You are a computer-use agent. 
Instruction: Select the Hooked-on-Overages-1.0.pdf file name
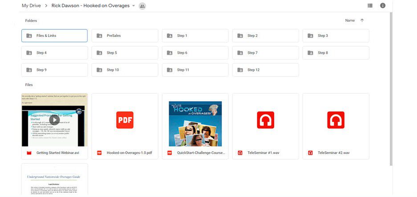click(x=130, y=153)
